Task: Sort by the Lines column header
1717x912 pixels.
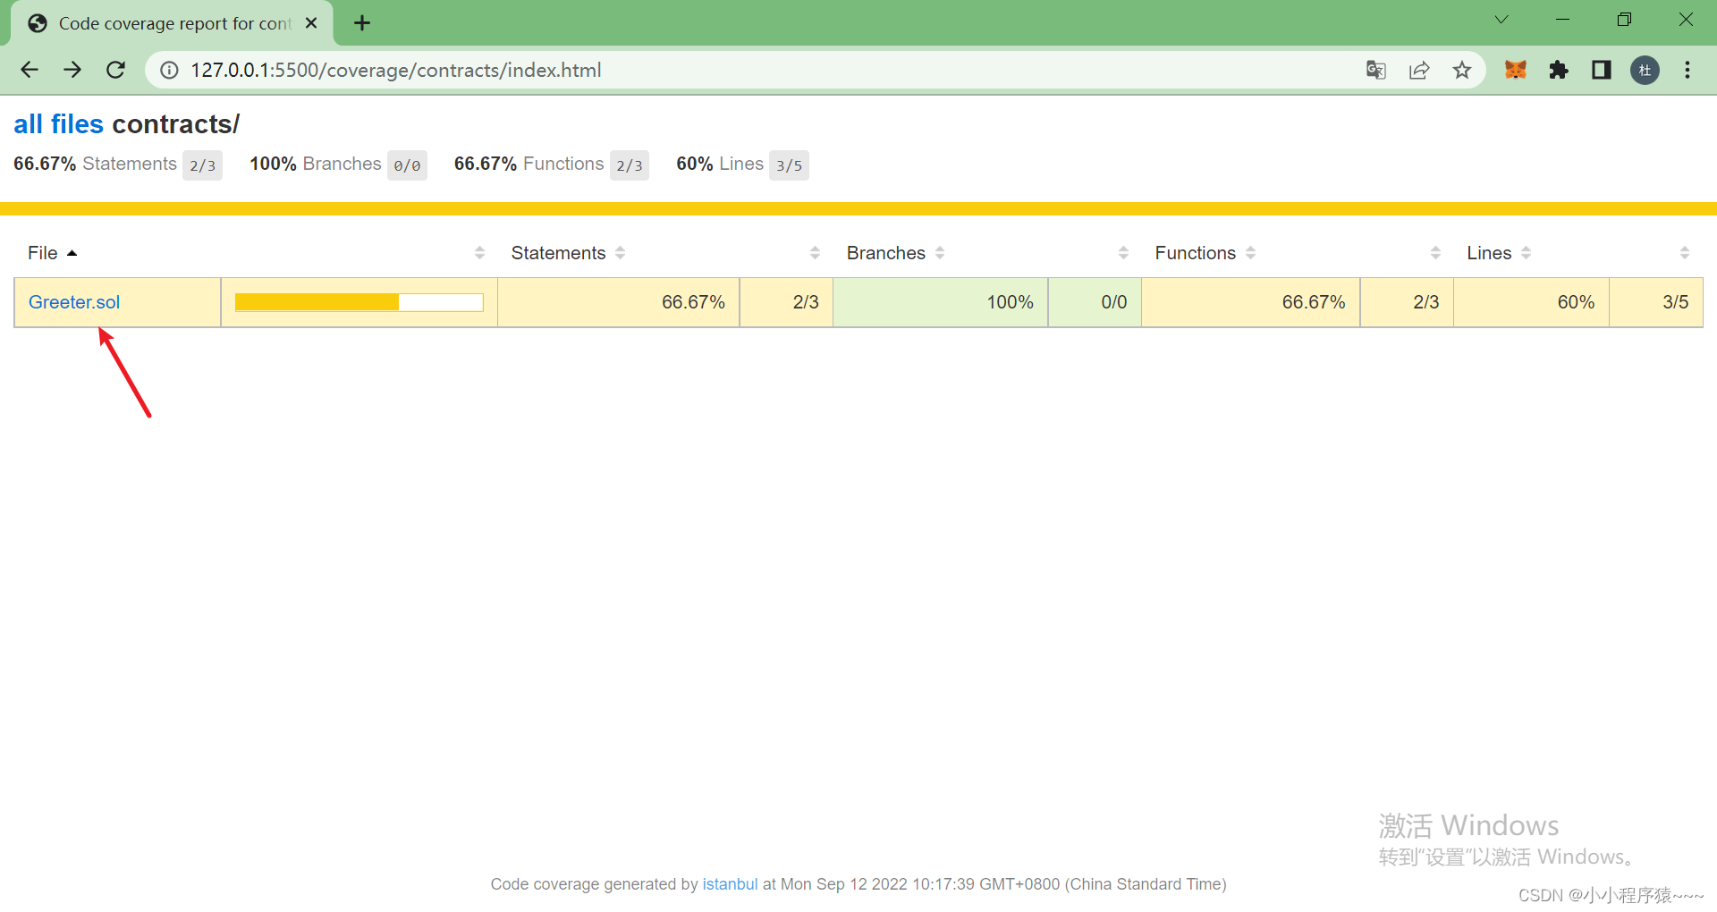Action: 1499,253
